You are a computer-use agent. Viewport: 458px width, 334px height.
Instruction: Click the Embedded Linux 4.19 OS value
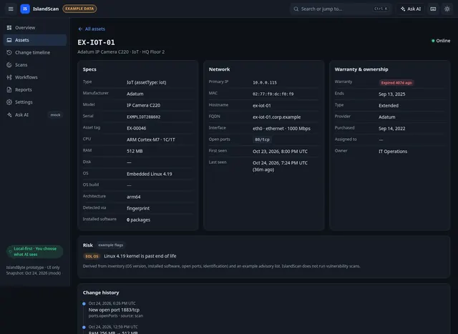point(150,174)
